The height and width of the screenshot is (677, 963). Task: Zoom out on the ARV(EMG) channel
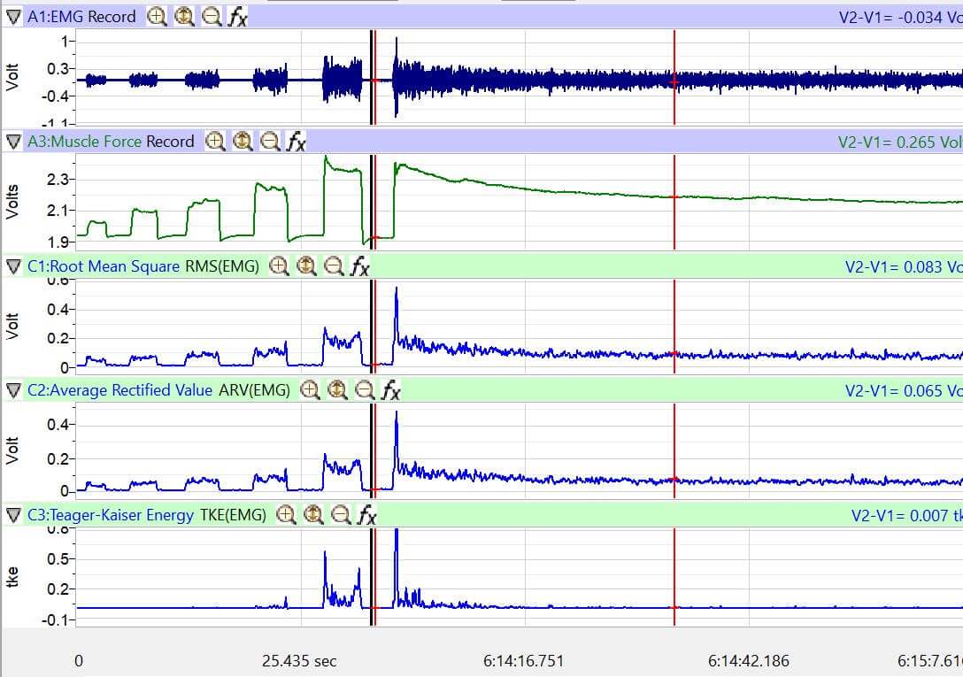(x=365, y=392)
